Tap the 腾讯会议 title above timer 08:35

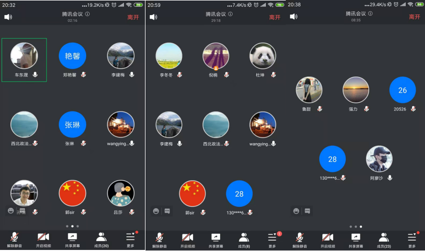tap(356, 14)
